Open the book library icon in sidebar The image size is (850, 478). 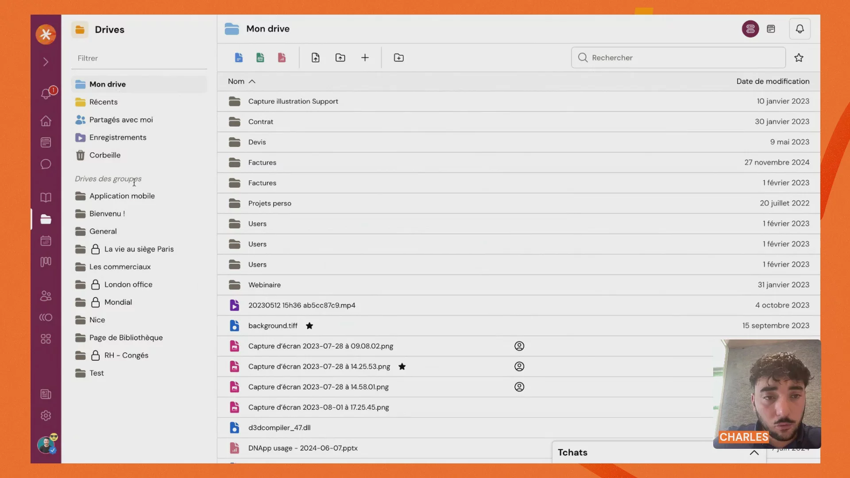[x=46, y=197]
